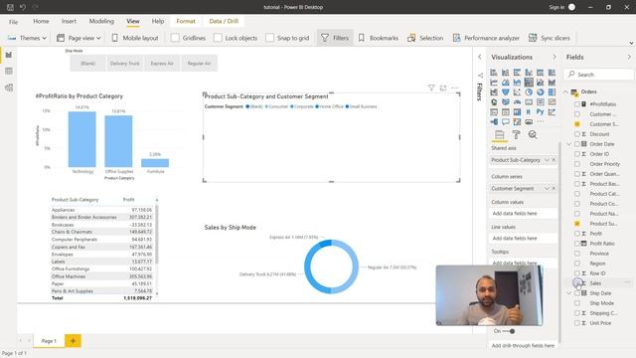Select the pie chart visualization
Screen dimensions: 636x358
[x=529, y=92]
